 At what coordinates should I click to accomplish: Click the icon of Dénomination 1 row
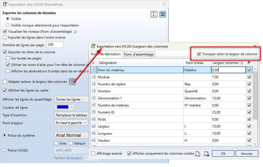click(x=93, y=98)
